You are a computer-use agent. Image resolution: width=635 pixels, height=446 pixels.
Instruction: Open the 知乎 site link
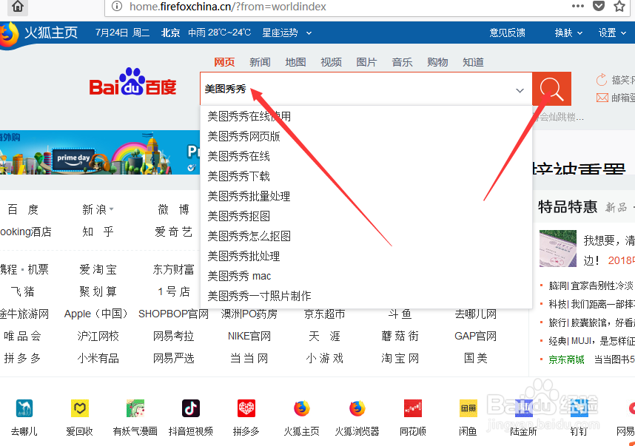coord(98,232)
